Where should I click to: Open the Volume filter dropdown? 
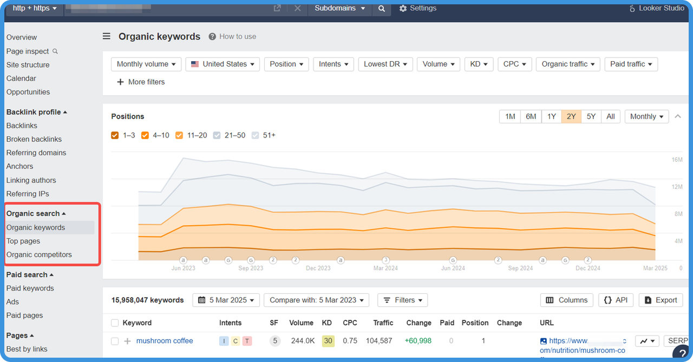click(x=439, y=64)
